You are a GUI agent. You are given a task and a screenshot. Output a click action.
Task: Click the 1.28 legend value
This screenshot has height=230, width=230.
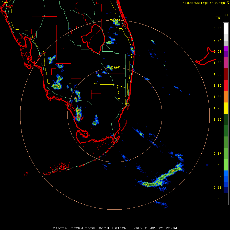pos(217,108)
